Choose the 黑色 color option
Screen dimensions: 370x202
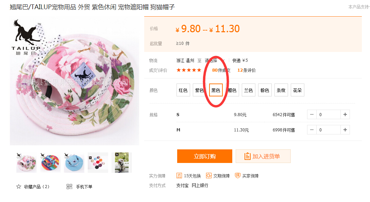(216, 90)
